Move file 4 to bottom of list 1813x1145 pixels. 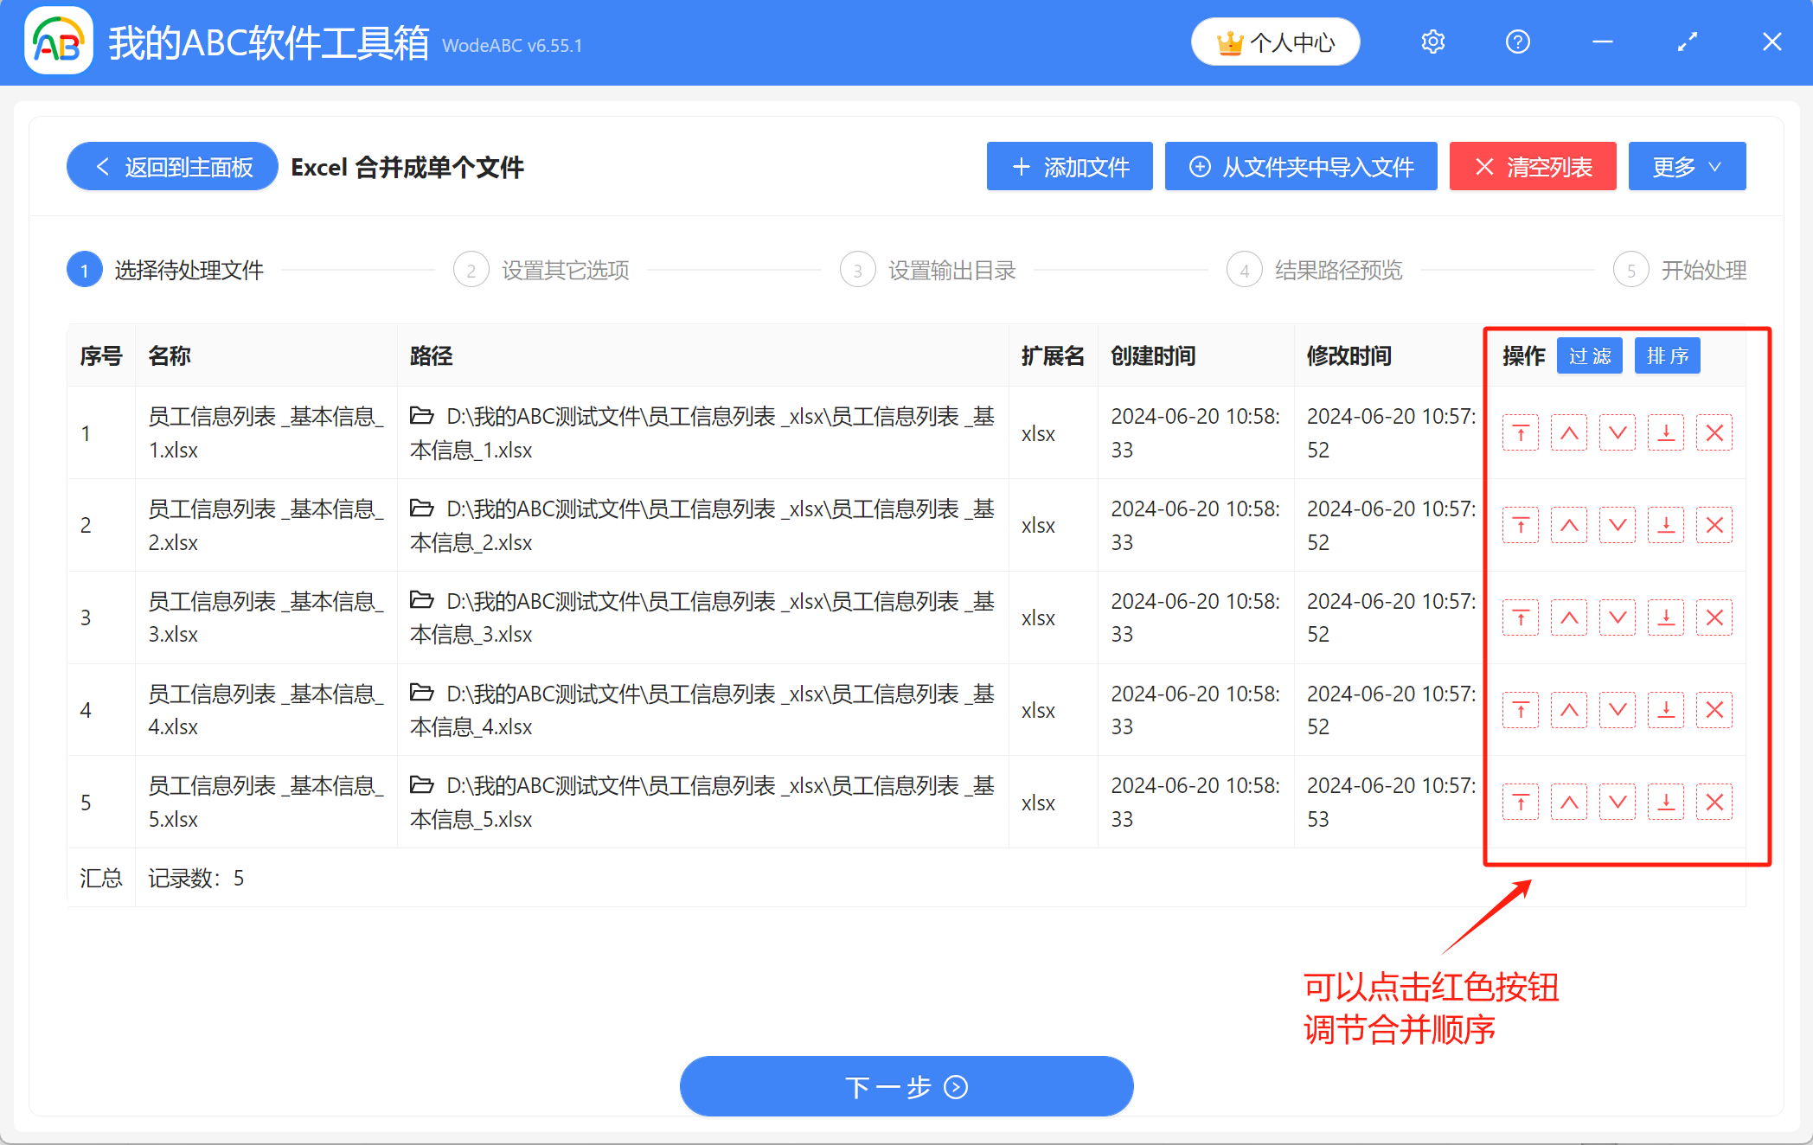(1666, 709)
